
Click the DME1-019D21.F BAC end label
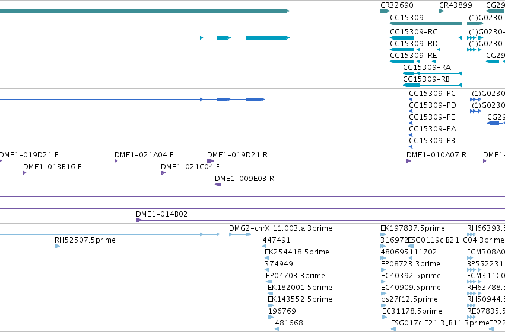(x=29, y=155)
